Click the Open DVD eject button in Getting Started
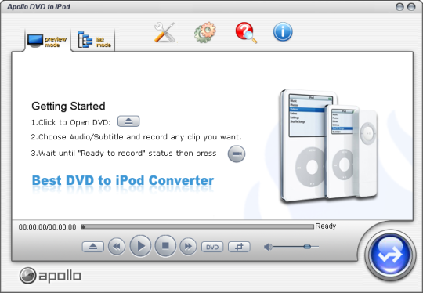Viewport: 423px width, 293px height. (128, 121)
